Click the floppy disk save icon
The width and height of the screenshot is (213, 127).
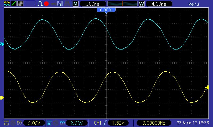coord(60,4)
